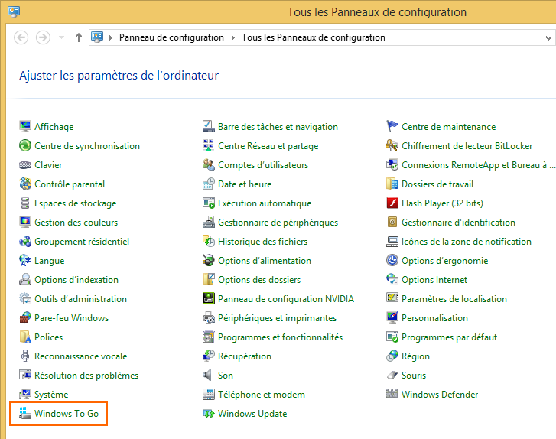The height and width of the screenshot is (439, 556).
Task: Open the Périphériques et imprimantes link
Action: [x=278, y=318]
